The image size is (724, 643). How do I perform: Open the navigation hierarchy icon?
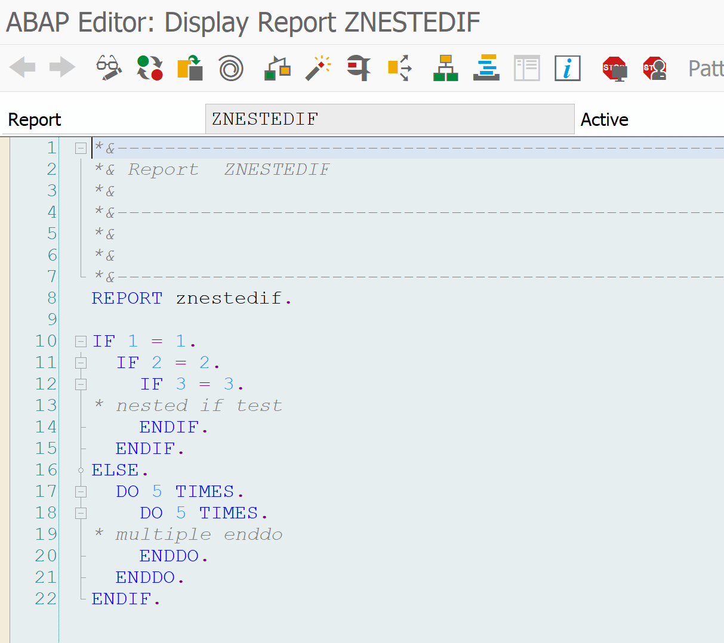click(x=445, y=68)
